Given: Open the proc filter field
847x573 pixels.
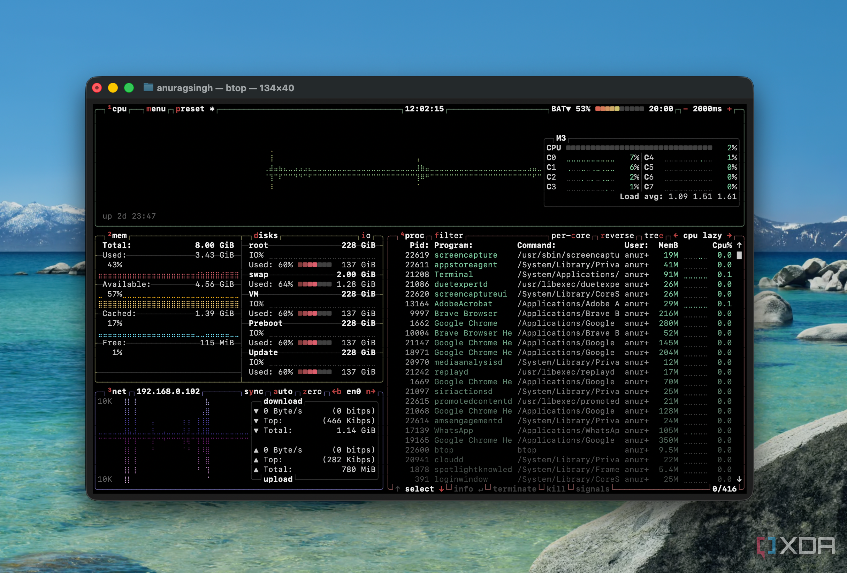Looking at the screenshot, I should click(449, 236).
